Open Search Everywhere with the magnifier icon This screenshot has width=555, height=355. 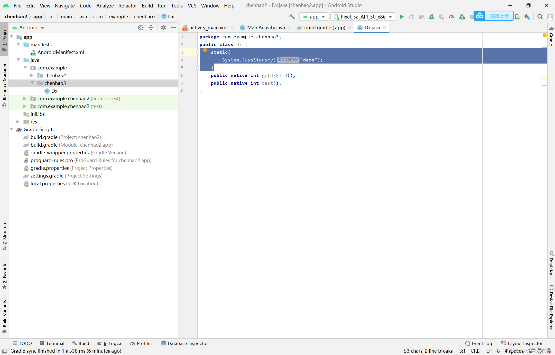click(x=540, y=16)
